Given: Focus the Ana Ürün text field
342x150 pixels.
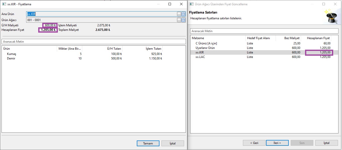Looking at the screenshot, I should [101, 14].
